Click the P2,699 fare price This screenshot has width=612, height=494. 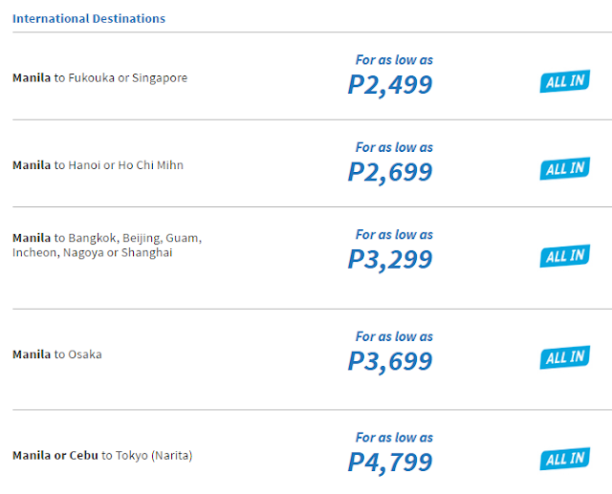pos(390,172)
